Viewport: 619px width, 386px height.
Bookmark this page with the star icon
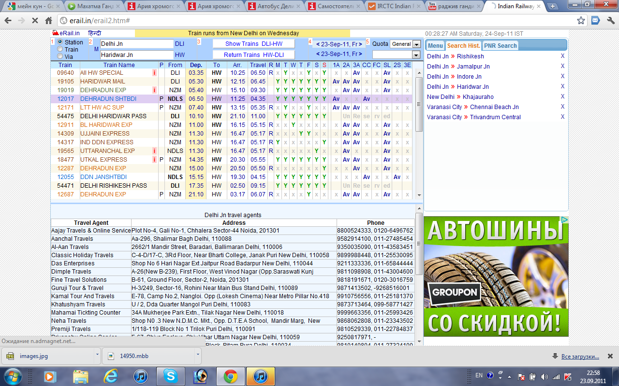(x=581, y=21)
